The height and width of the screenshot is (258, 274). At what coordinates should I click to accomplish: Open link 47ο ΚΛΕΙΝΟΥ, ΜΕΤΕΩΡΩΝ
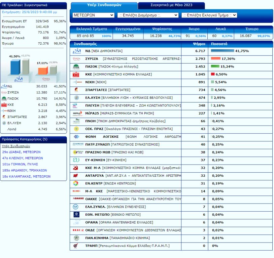(x=23, y=158)
